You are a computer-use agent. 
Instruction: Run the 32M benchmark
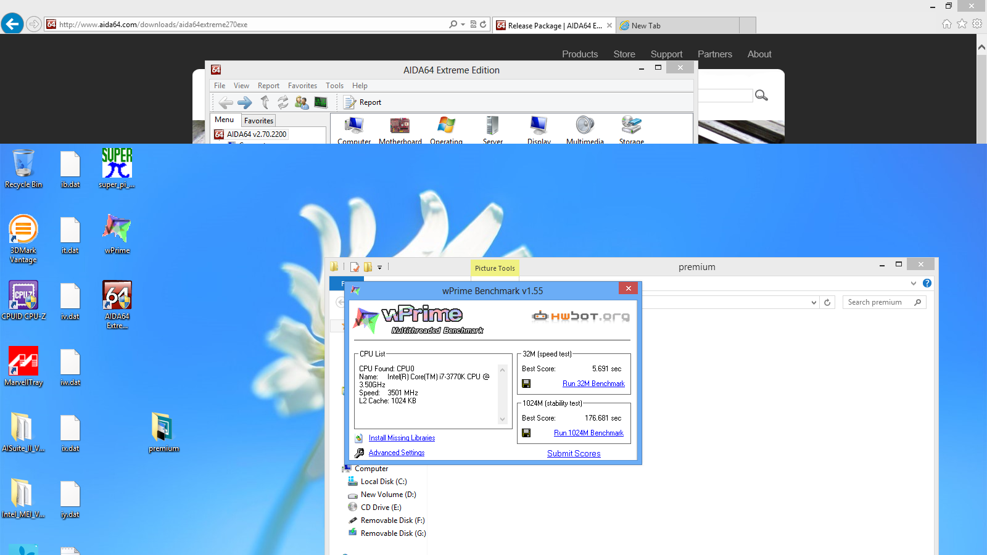(x=593, y=384)
